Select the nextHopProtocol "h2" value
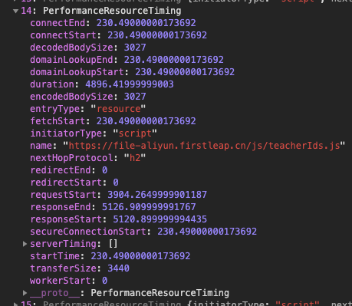352x306 pixels. (x=135, y=158)
